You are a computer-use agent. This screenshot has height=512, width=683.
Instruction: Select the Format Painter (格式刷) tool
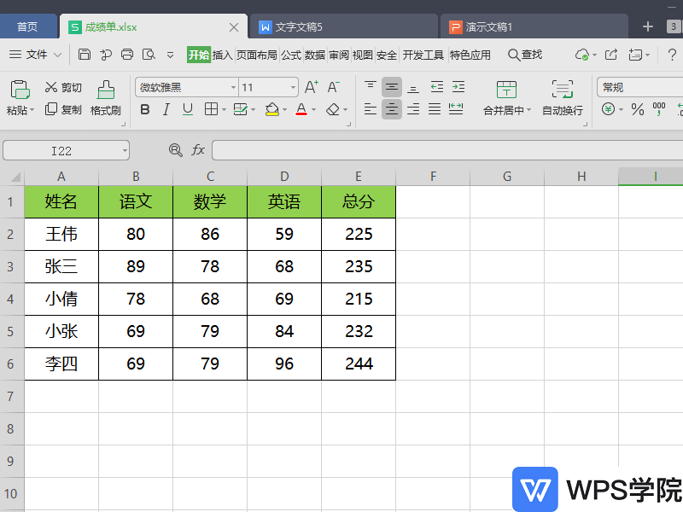(105, 98)
